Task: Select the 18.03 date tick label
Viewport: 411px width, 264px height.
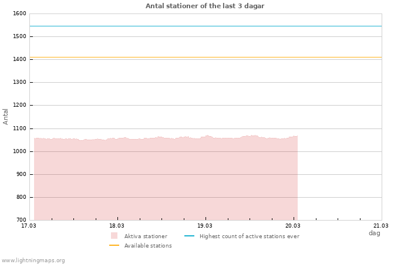Action: (x=116, y=225)
